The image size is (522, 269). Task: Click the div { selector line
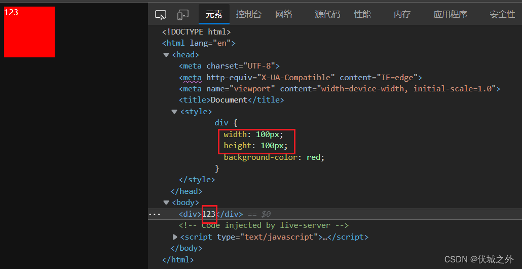coord(226,123)
